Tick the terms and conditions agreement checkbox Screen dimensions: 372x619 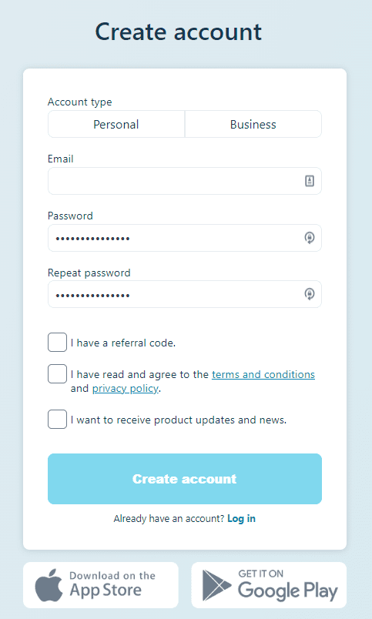(57, 374)
